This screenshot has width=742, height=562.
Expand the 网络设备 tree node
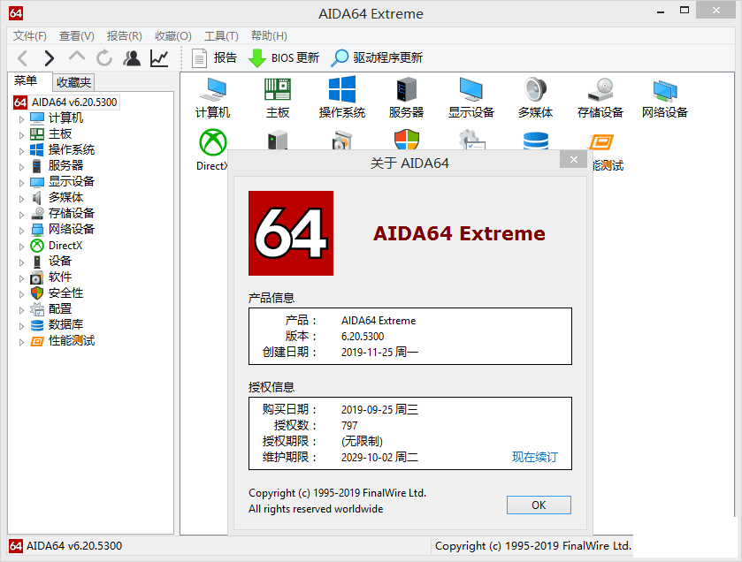point(21,231)
